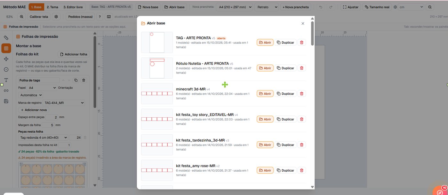This screenshot has height=195, width=448.
Task: Open the cm units dropdown
Action: tap(411, 7)
